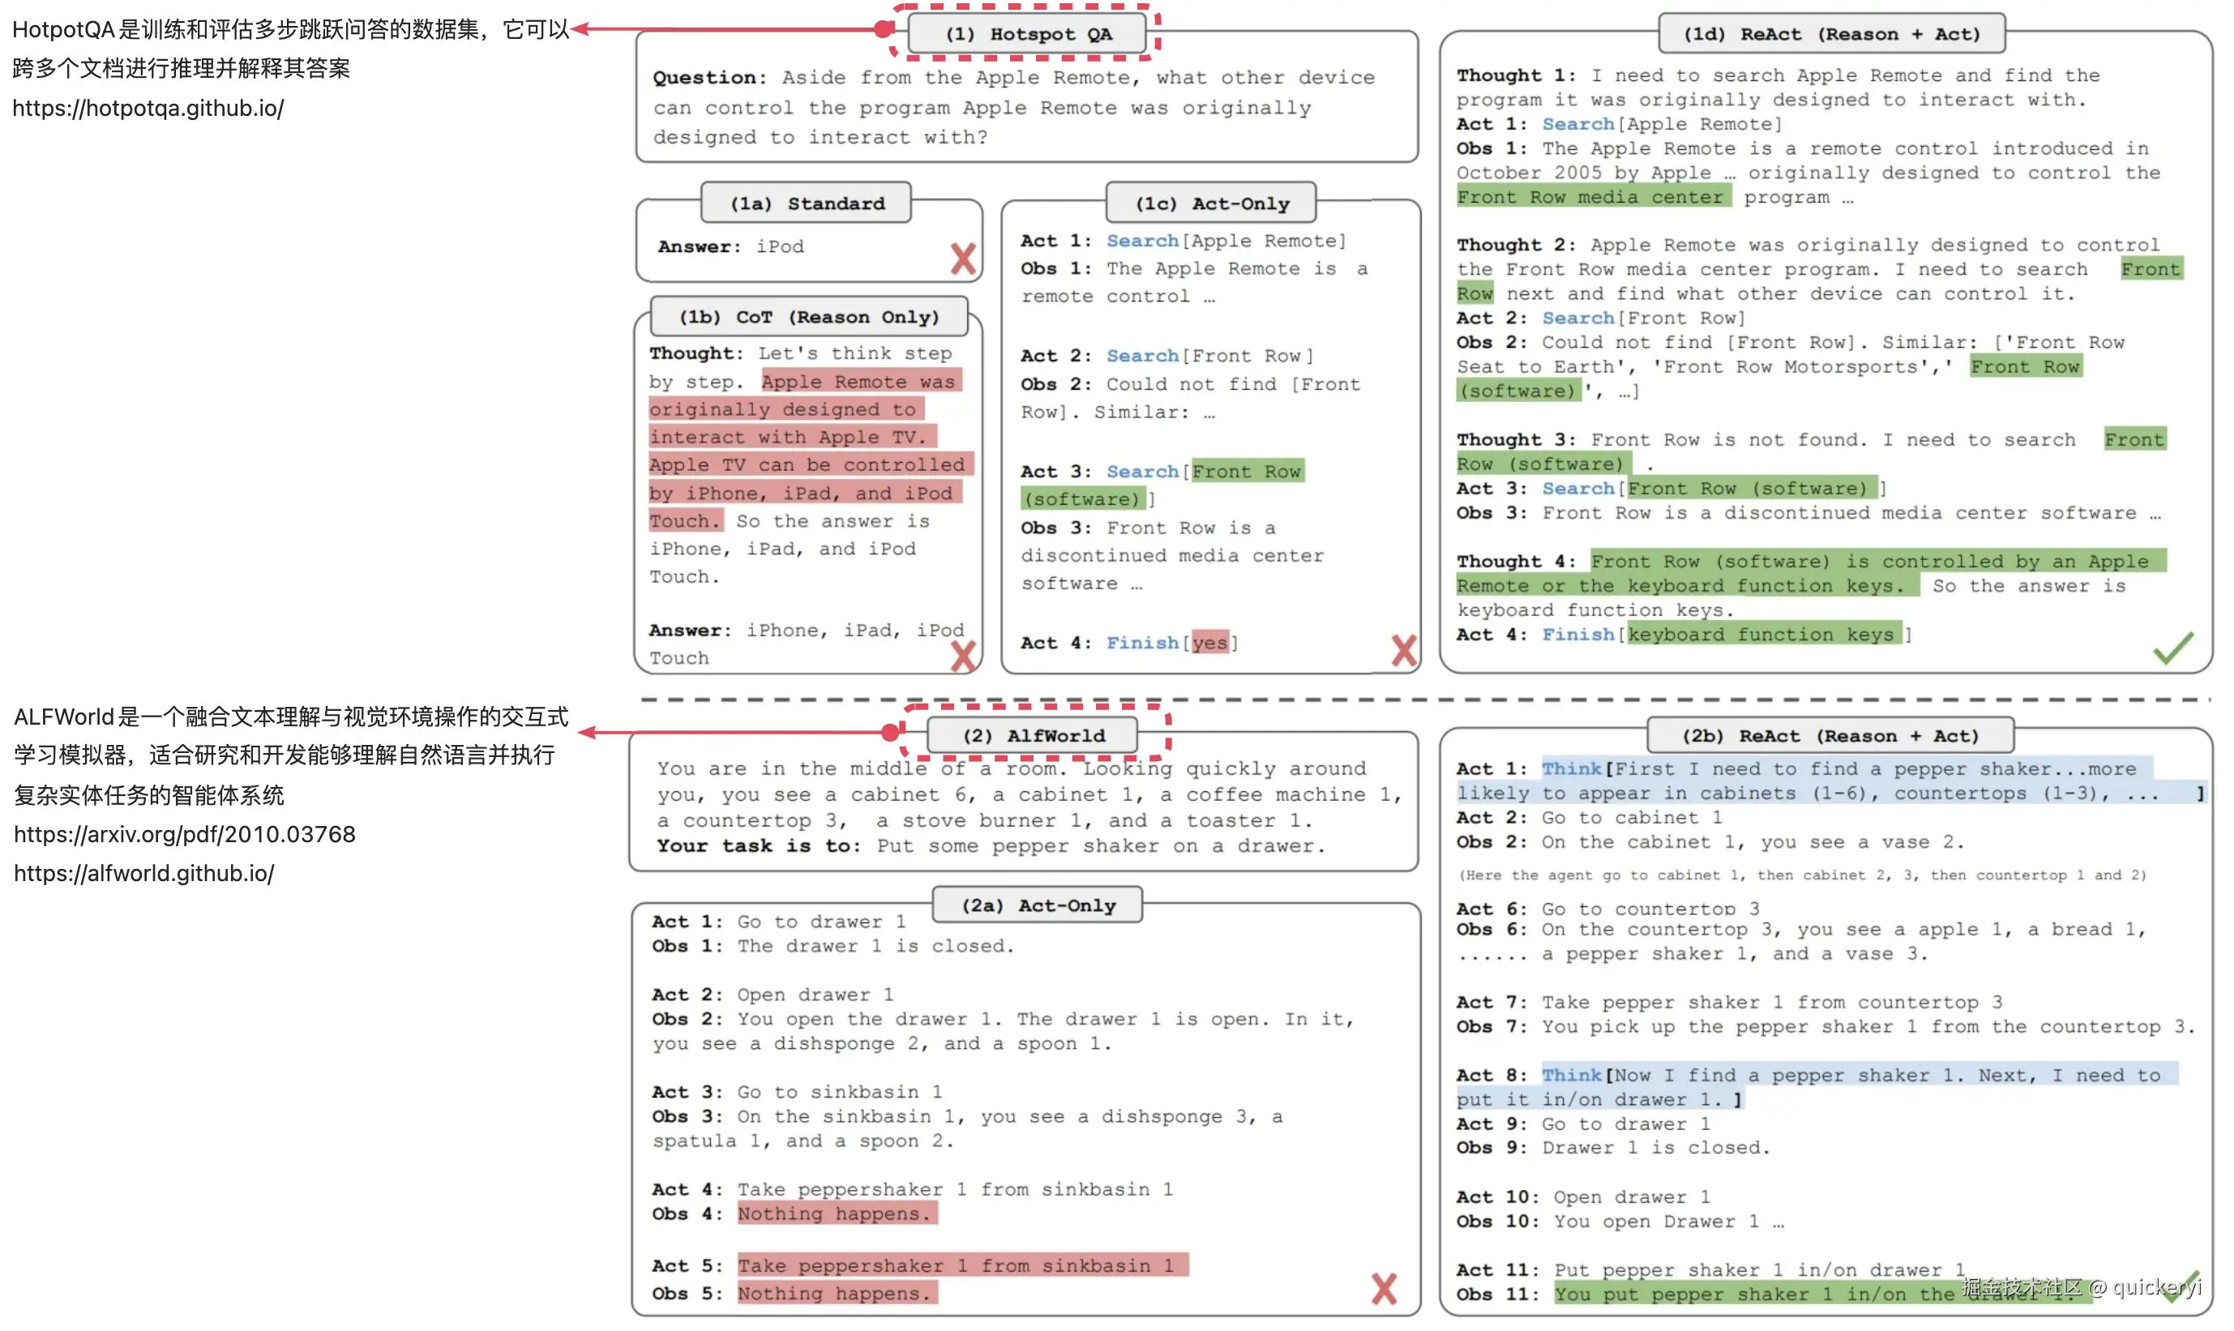Viewport: 2234px width, 1331px height.
Task: Open the arxiv.org 2010.03768 PDF link
Action: pyautogui.click(x=184, y=834)
